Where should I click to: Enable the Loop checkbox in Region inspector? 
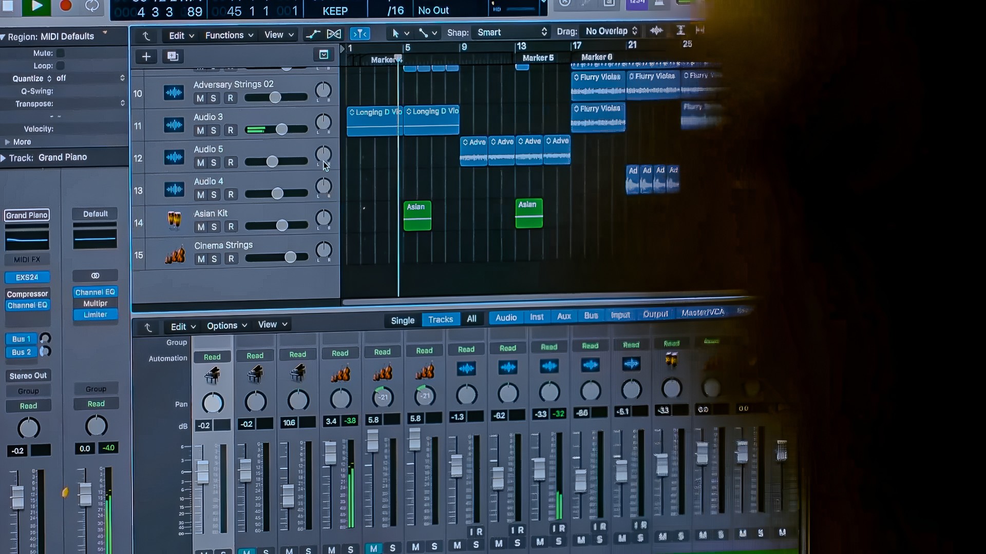pos(61,66)
